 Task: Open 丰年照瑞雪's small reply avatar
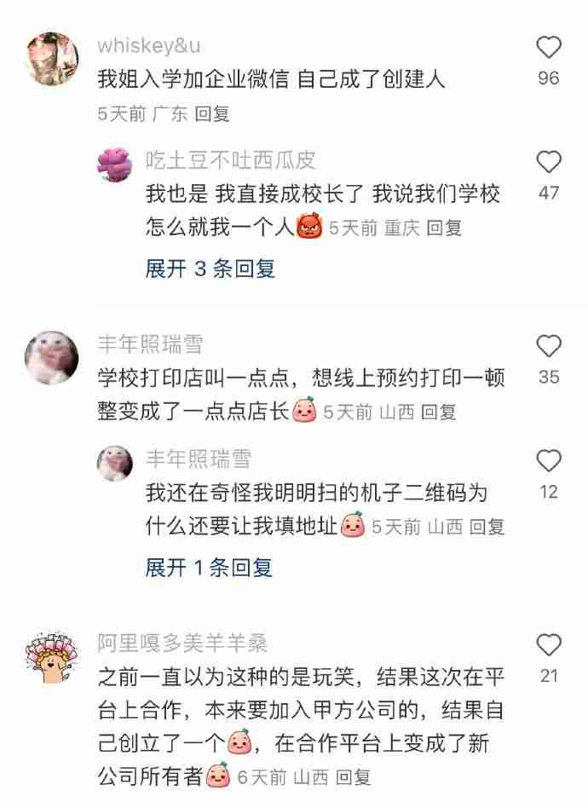point(114,464)
